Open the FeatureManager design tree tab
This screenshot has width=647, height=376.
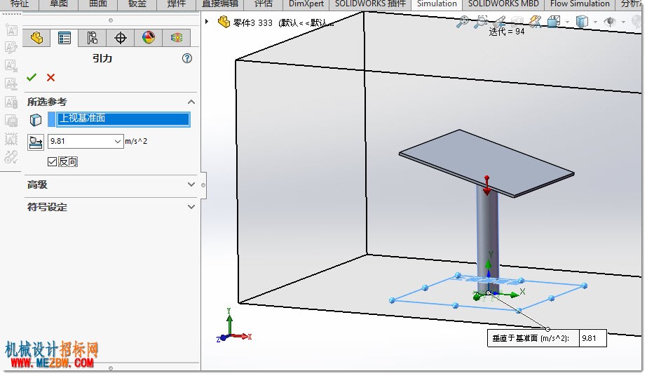[36, 38]
